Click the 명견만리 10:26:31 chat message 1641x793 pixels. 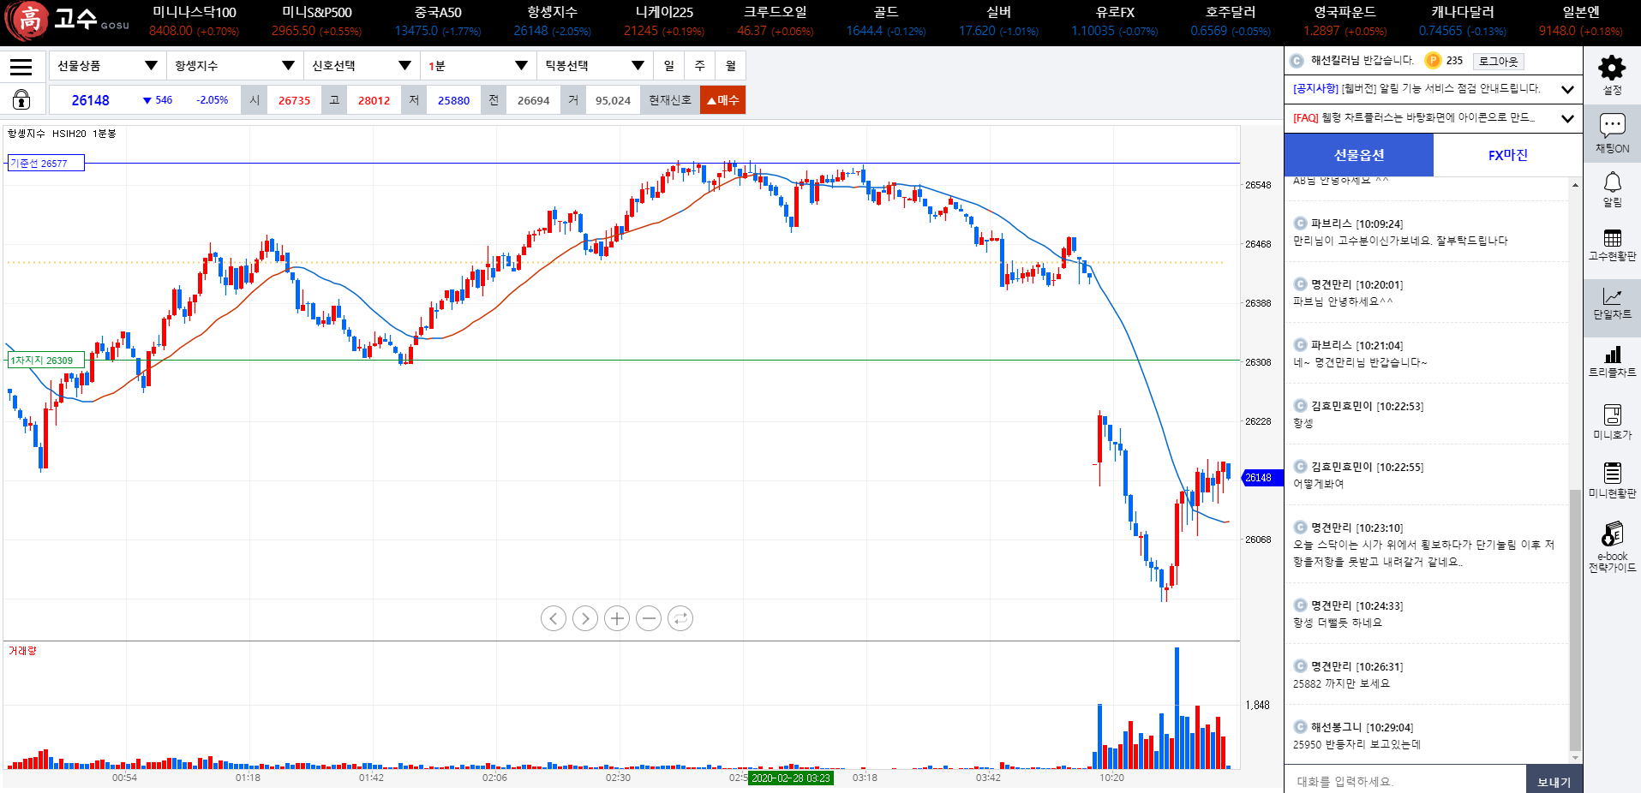tap(1427, 675)
